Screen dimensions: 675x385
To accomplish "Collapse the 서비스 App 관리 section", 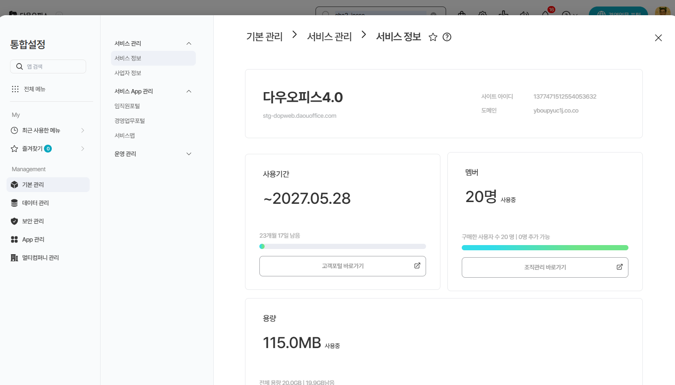I will click(x=189, y=91).
